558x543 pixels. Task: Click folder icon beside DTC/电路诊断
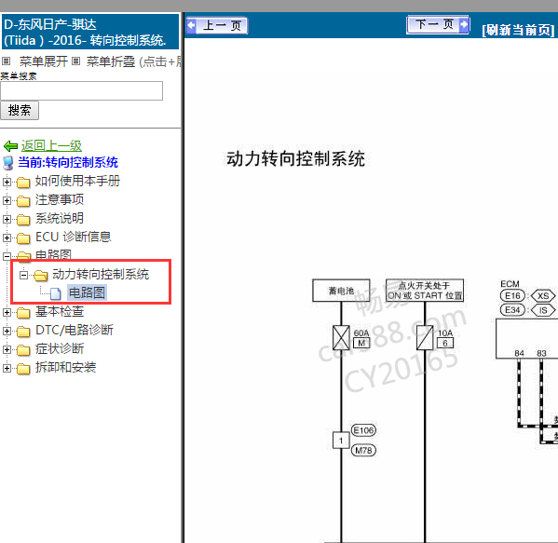click(x=23, y=332)
